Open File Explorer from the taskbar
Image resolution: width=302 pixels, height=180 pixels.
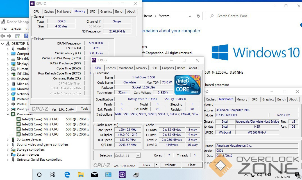click(81, 175)
